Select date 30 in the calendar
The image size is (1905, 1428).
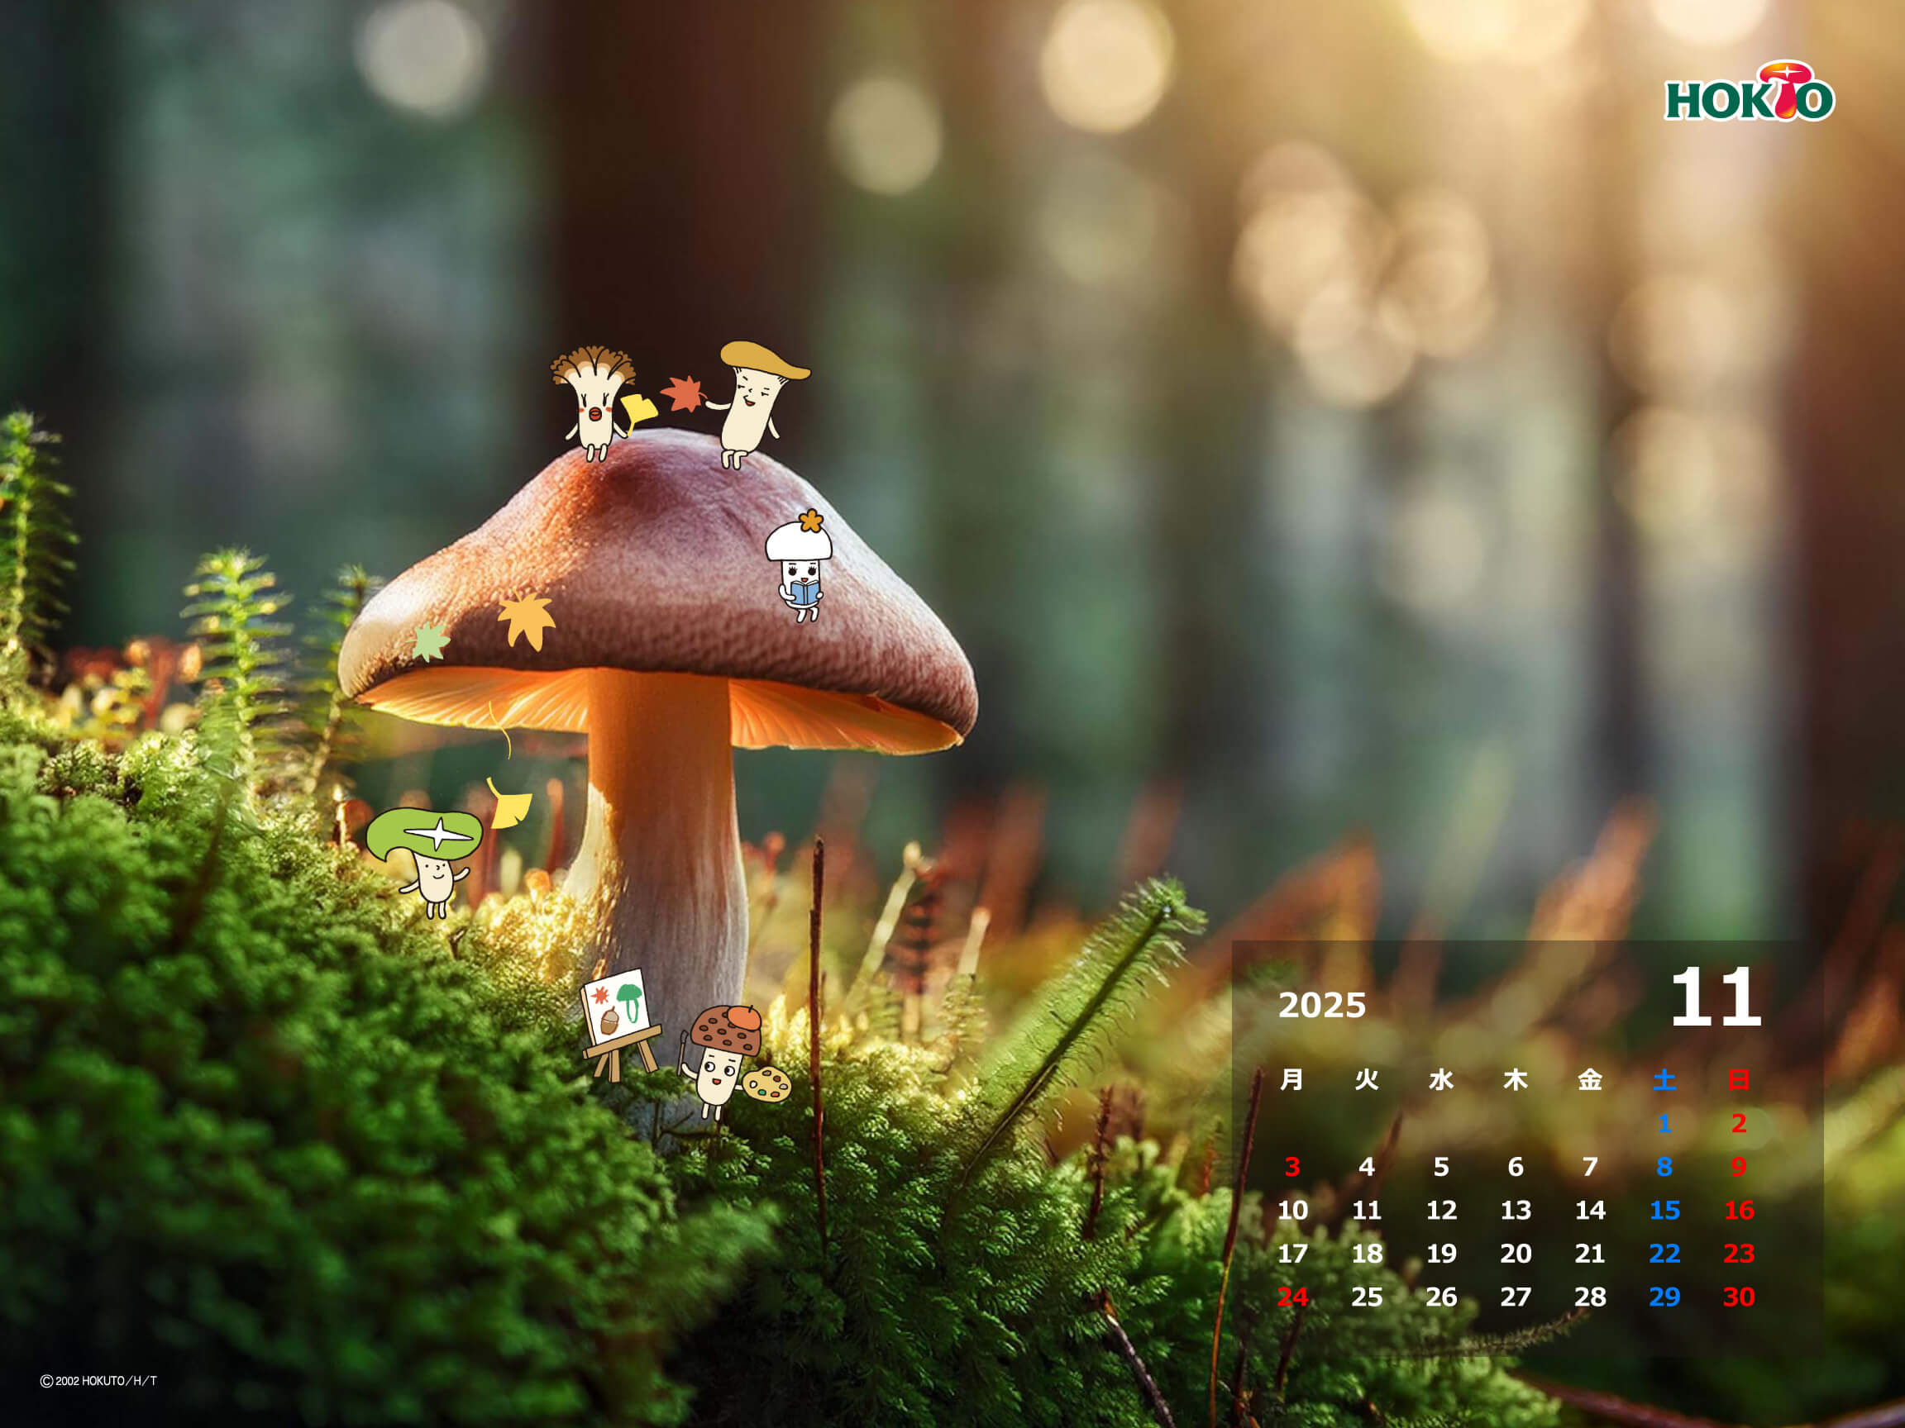pos(1738,1297)
